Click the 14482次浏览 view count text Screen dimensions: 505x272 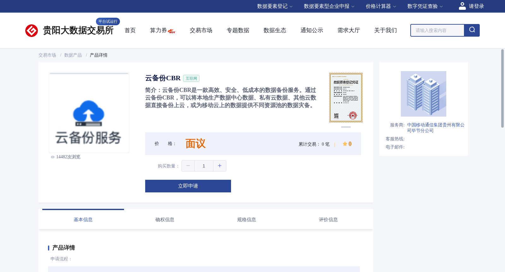pos(68,157)
